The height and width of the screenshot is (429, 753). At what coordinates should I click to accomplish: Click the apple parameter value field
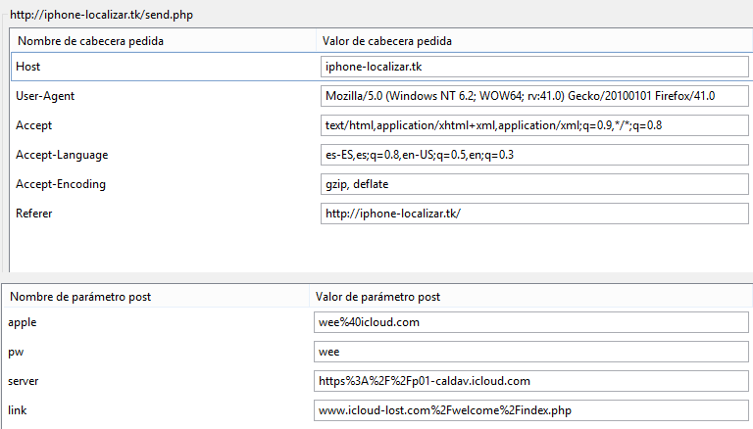(529, 322)
